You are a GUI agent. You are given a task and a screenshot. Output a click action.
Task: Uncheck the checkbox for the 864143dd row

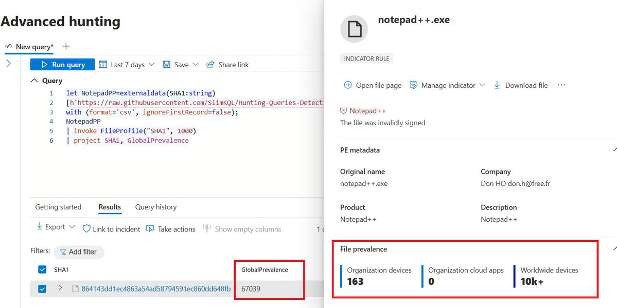[42, 289]
